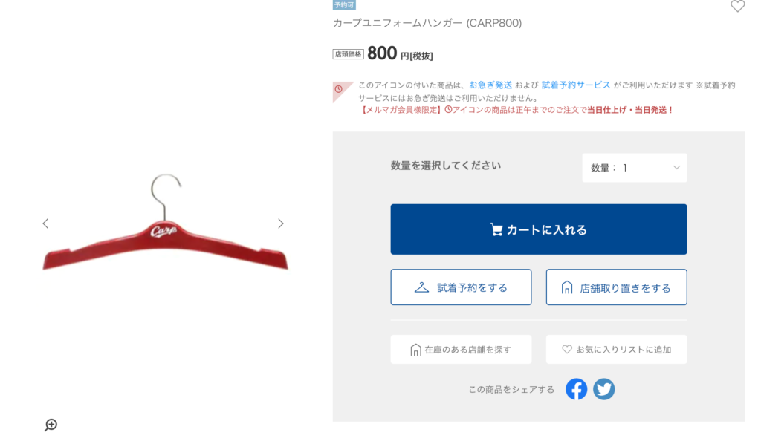Image resolution: width=761 pixels, height=447 pixels.
Task: Open the 試着予約サービス link
Action: pyautogui.click(x=576, y=85)
